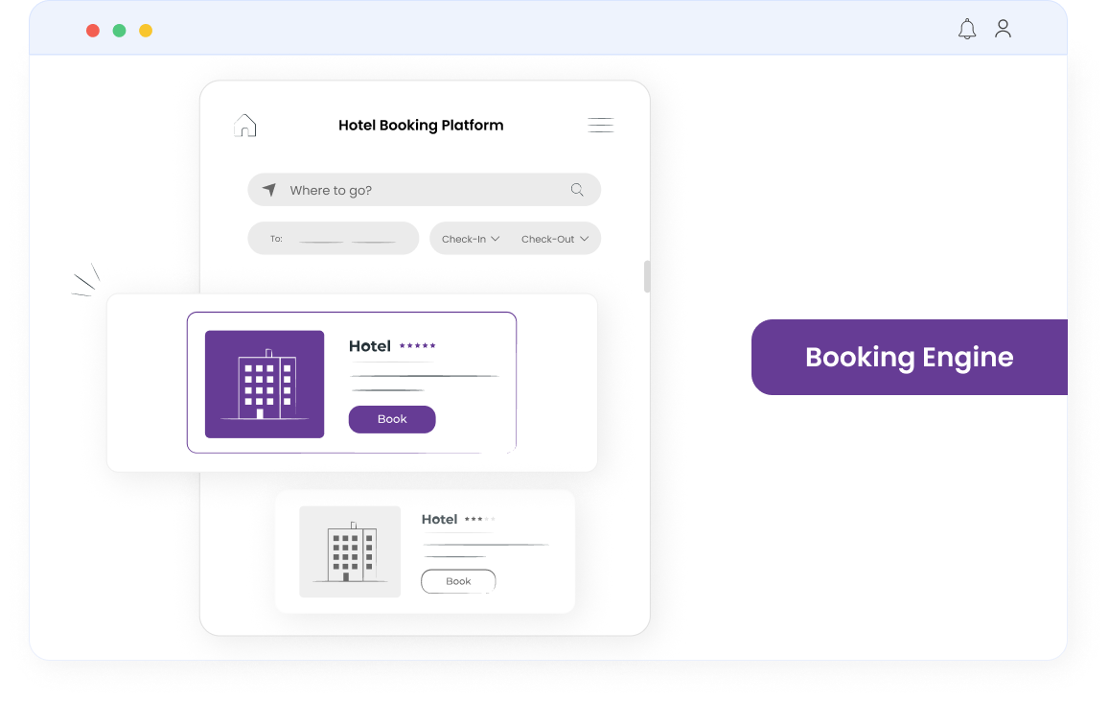The width and height of the screenshot is (1109, 702).
Task: Select the location arrow icon in search bar
Action: point(269,189)
